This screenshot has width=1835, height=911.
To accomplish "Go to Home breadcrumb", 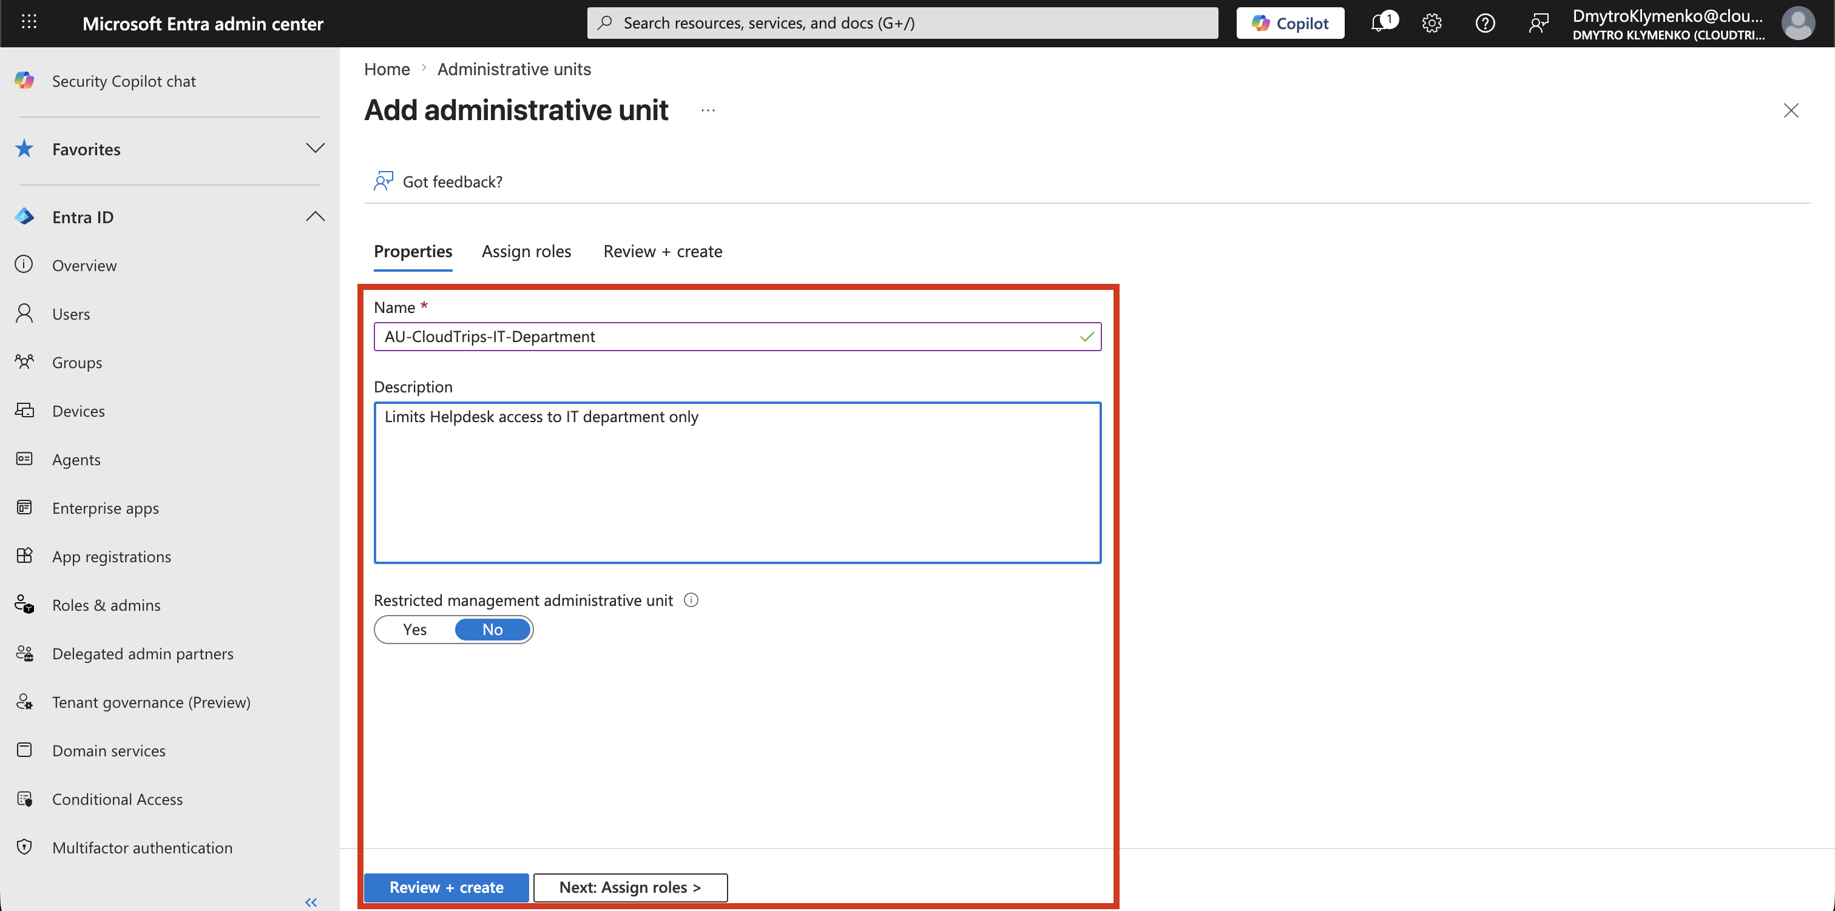I will (387, 69).
